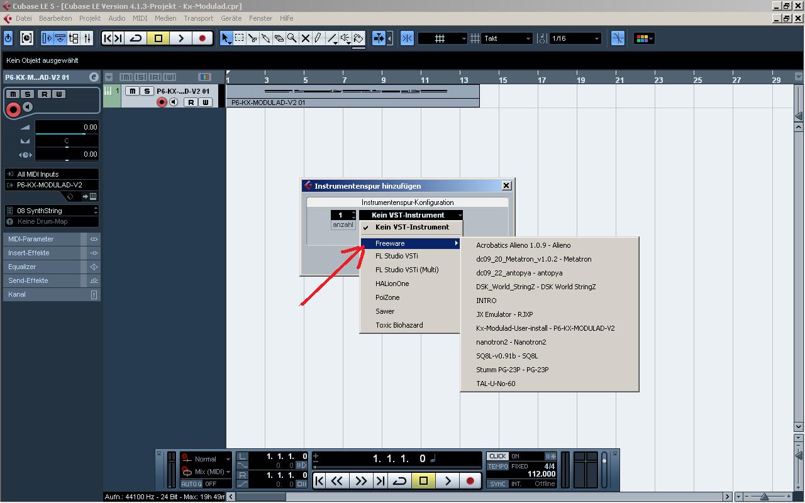Open the 1/16 quantize dropdown
This screenshot has width=805, height=503.
coord(575,38)
